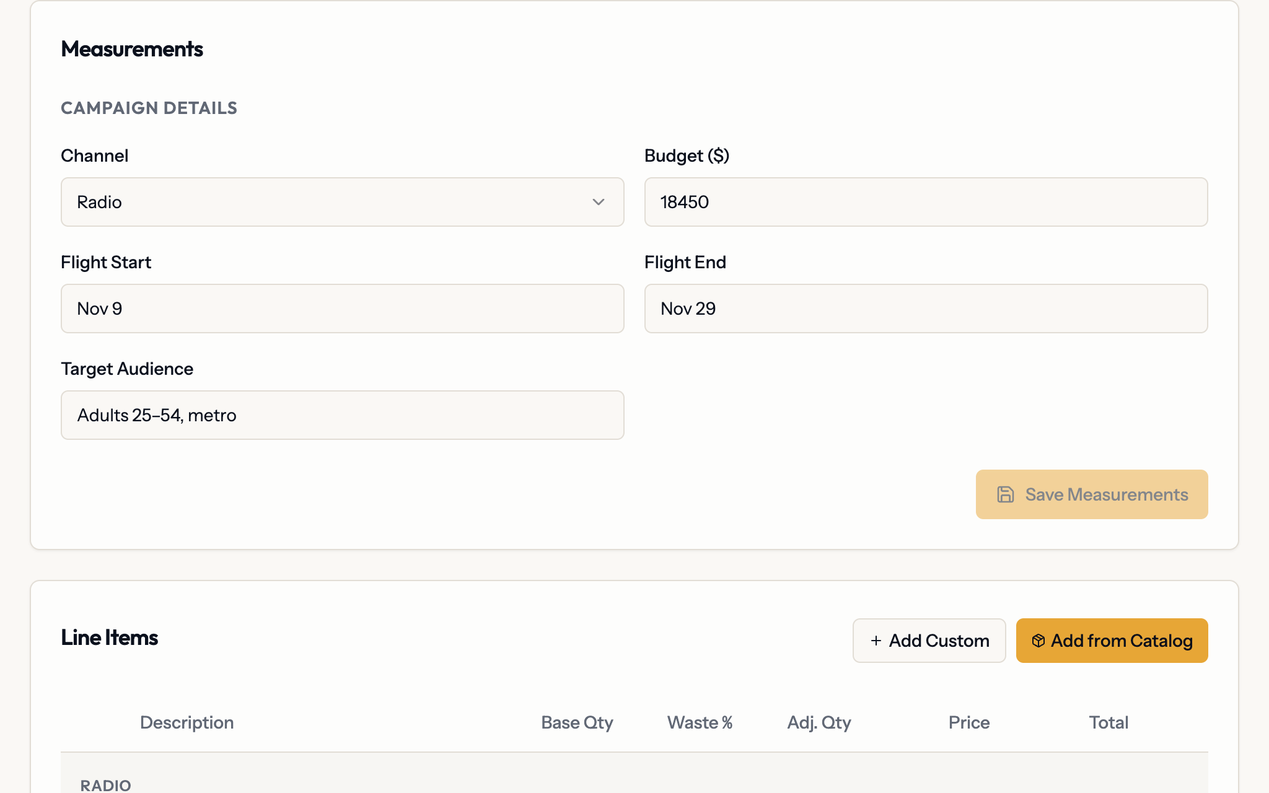The image size is (1269, 793).
Task: Click the Save Measurements button
Action: (1092, 494)
